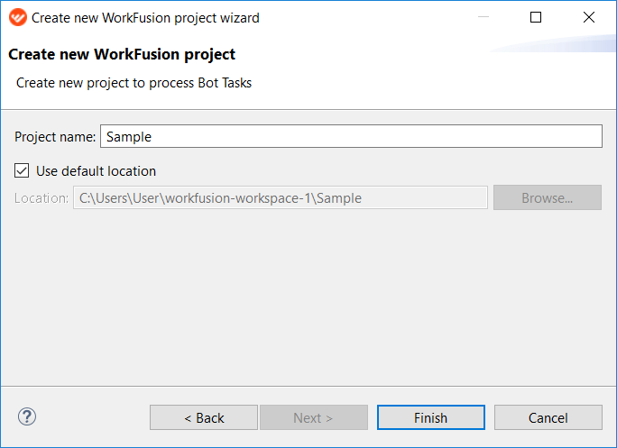Focus the Project name text field

click(351, 136)
